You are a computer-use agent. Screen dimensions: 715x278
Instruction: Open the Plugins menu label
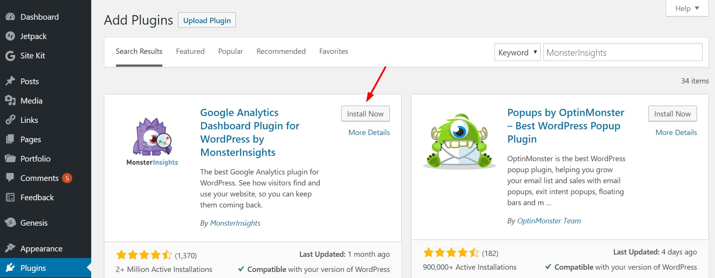33,268
